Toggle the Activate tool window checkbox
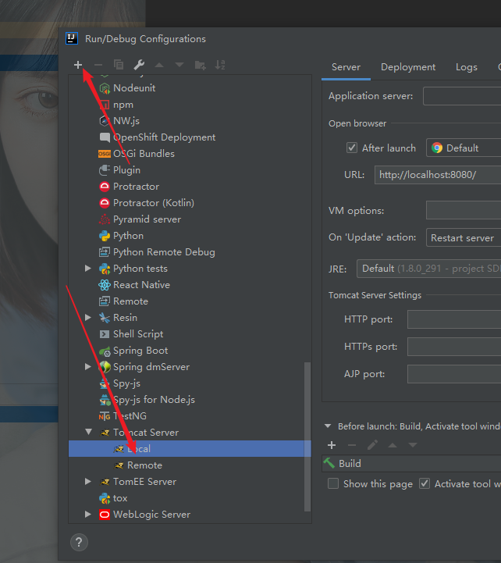Image resolution: width=501 pixels, height=563 pixels. pyautogui.click(x=425, y=483)
